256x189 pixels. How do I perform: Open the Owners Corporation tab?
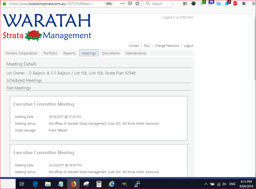tap(21, 53)
